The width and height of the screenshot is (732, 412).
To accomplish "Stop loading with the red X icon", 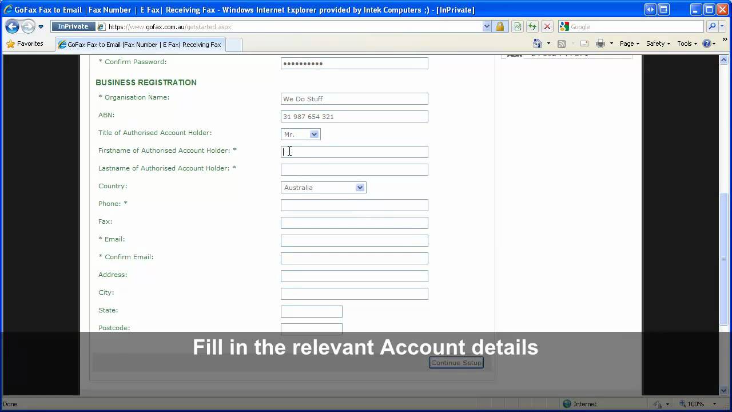I will click(x=547, y=26).
